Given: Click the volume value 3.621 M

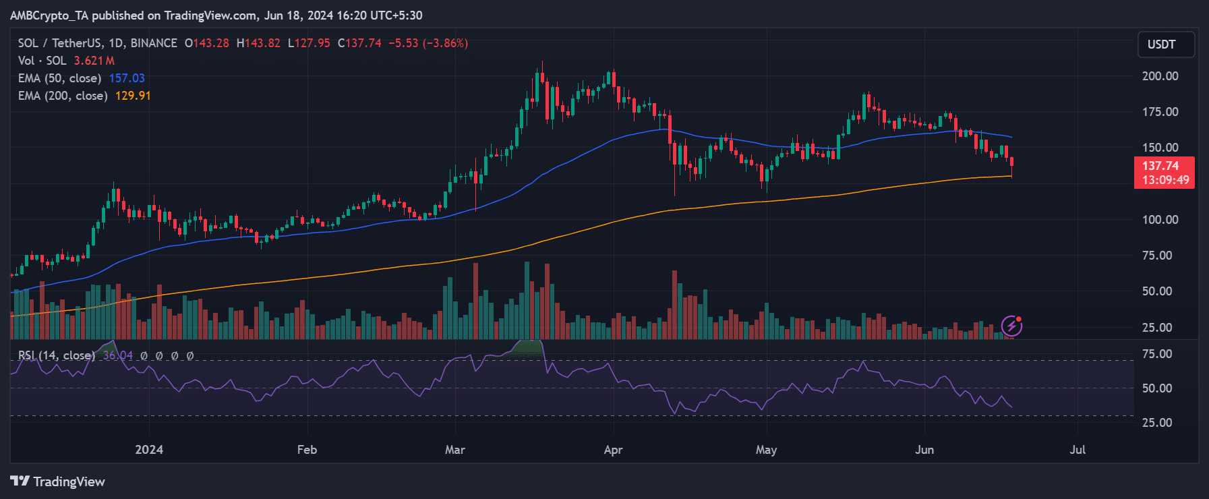Looking at the screenshot, I should 94,61.
